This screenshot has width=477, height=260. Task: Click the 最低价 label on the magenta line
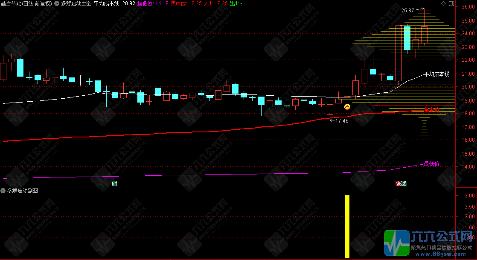tap(432, 164)
